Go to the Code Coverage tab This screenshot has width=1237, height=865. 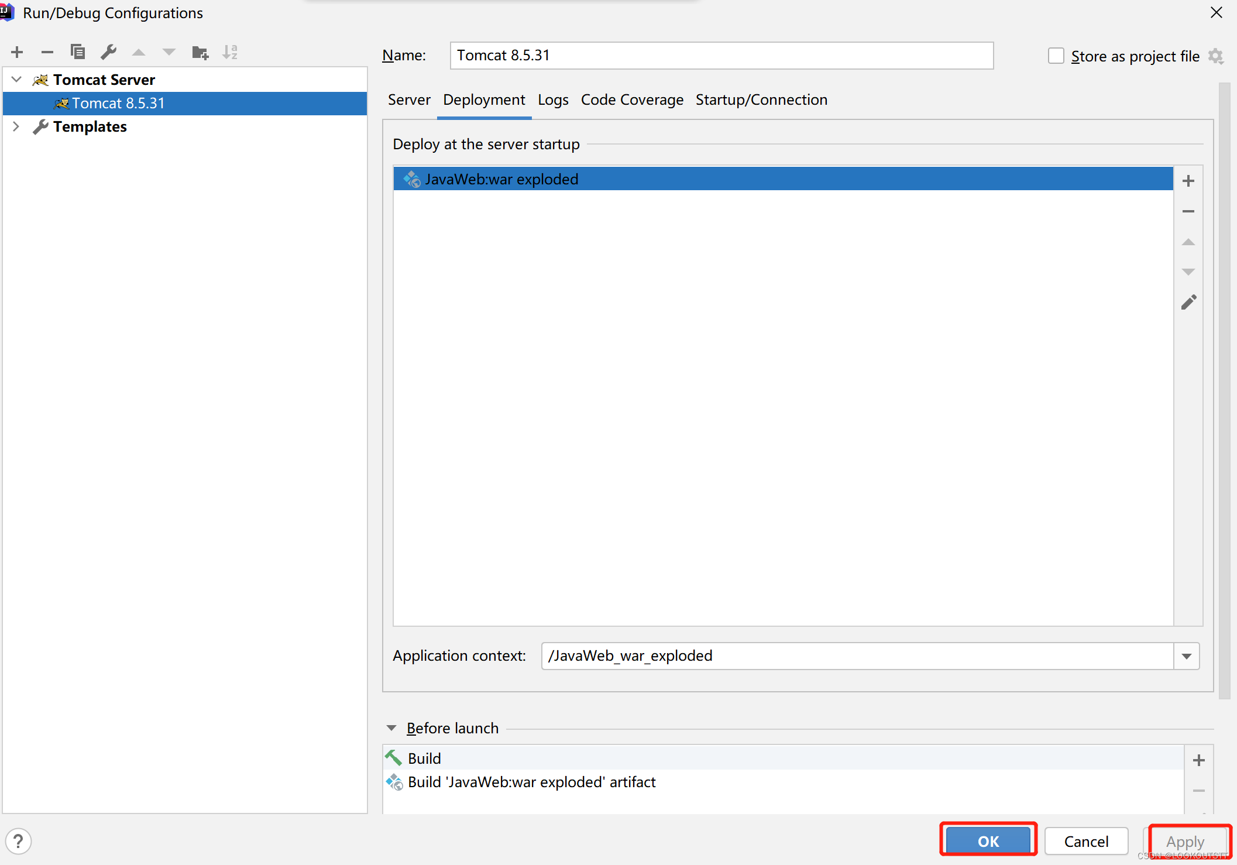coord(632,100)
